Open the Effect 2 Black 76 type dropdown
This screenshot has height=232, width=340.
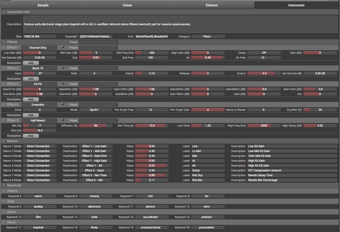pos(39,68)
